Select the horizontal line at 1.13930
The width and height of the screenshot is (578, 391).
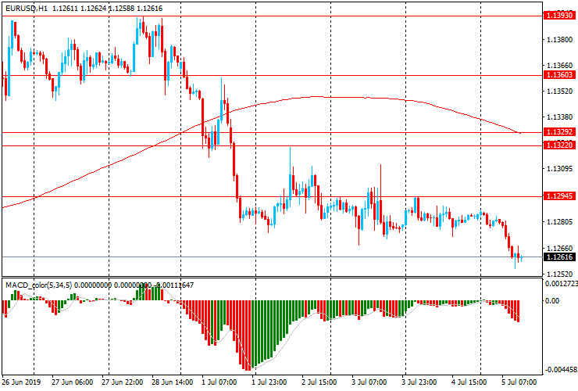273,16
